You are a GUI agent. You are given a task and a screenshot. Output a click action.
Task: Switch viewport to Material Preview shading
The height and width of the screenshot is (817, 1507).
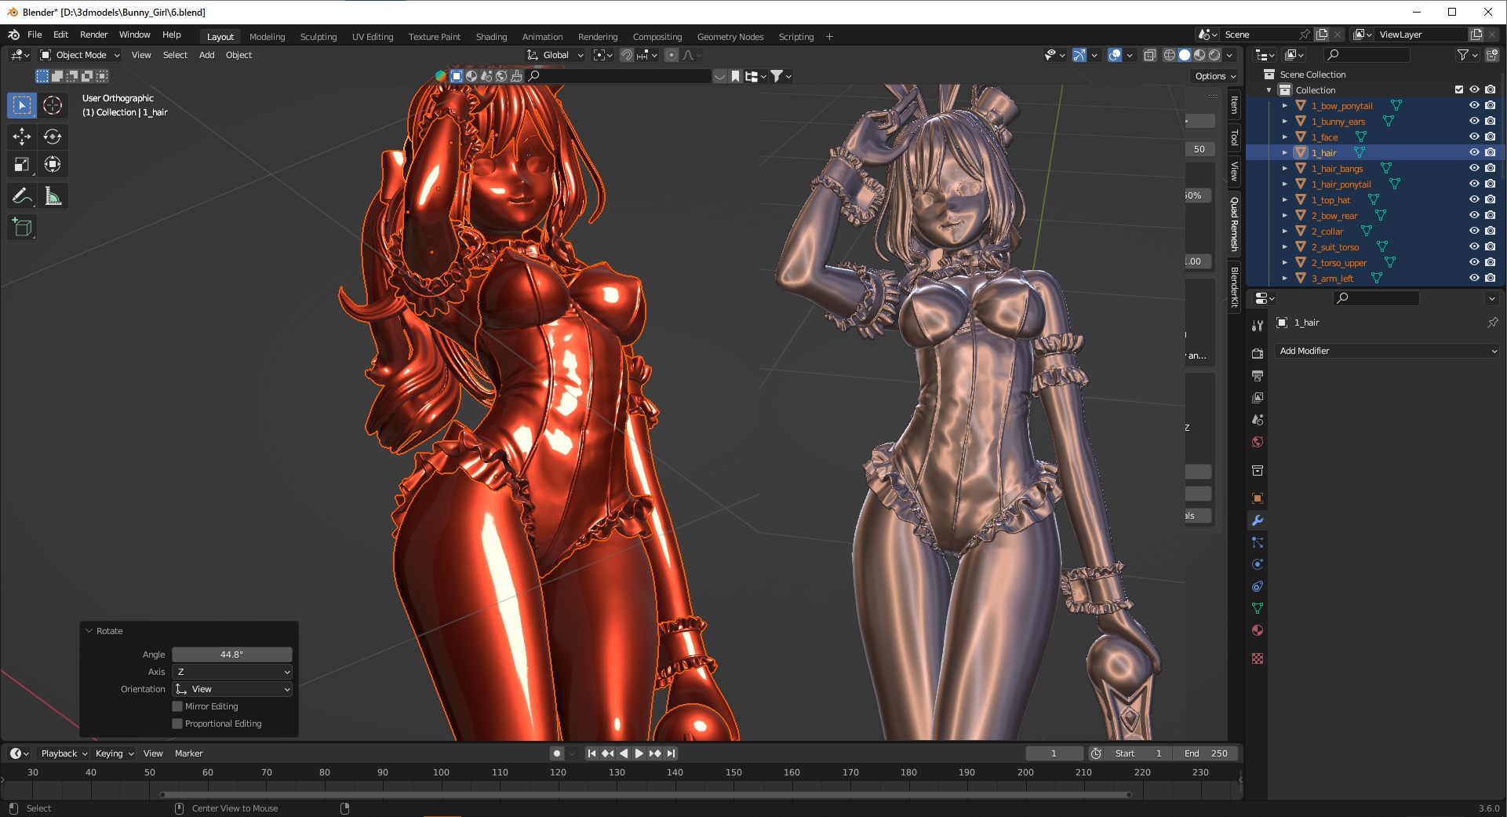[1199, 55]
